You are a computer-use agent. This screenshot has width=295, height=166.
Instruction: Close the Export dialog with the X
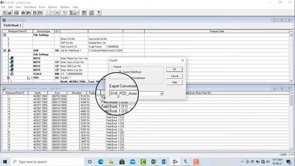point(183,60)
